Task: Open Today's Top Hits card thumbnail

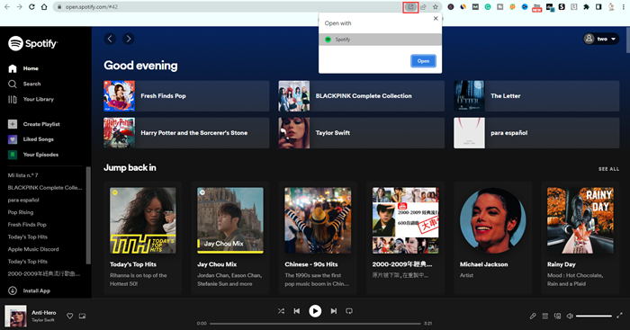Action: (142, 220)
